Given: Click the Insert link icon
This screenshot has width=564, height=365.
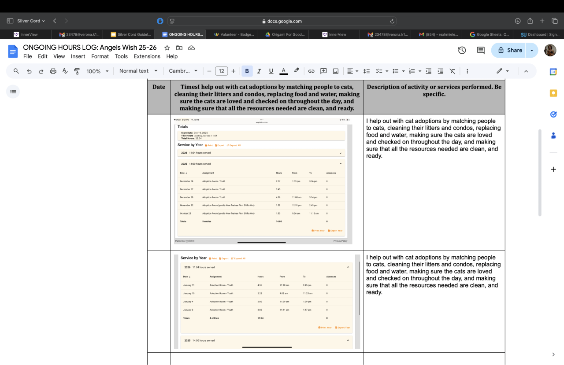Looking at the screenshot, I should (x=311, y=71).
